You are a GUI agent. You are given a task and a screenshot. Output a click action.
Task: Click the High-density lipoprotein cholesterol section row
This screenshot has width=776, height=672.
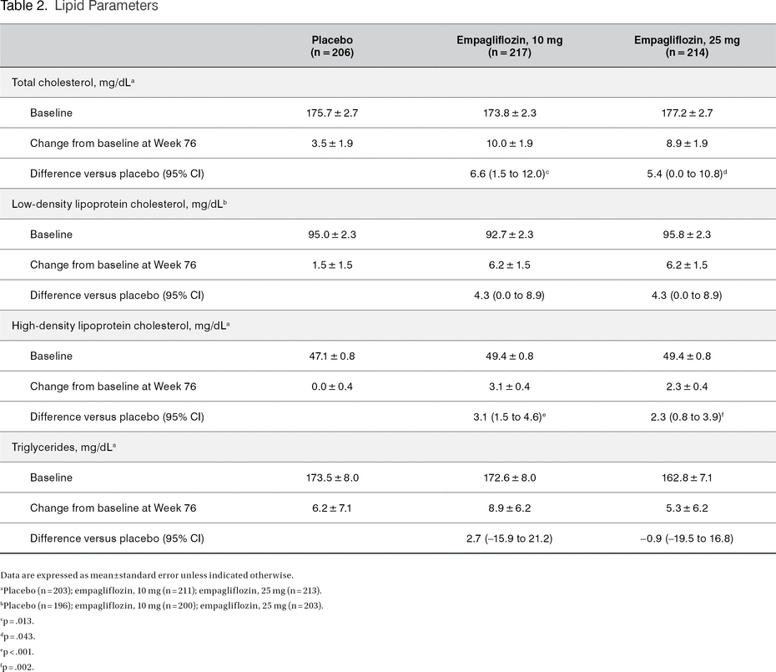click(121, 326)
